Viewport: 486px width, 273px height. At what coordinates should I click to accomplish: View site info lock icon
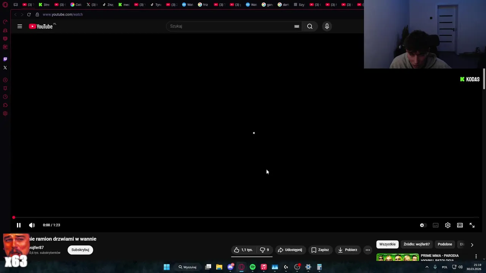37,14
